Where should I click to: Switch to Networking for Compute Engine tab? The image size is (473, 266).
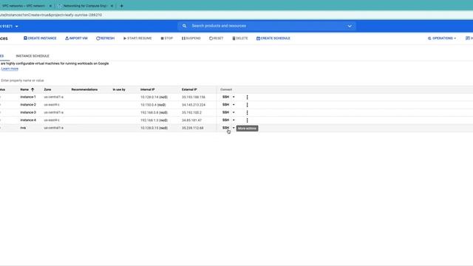coord(86,6)
